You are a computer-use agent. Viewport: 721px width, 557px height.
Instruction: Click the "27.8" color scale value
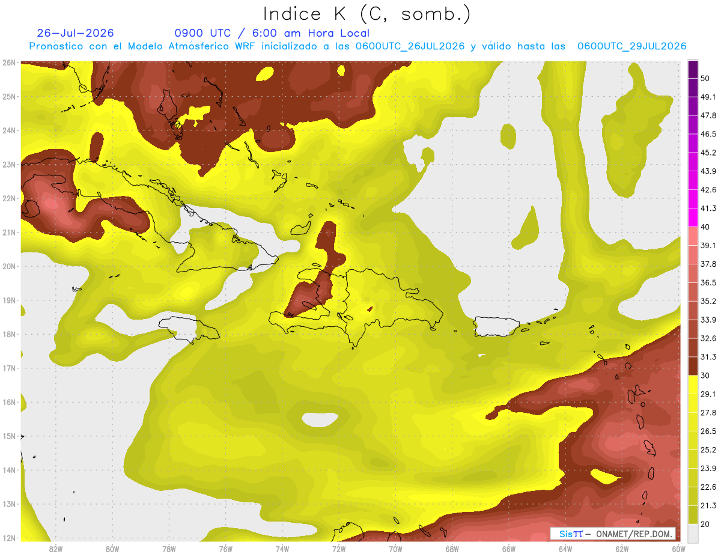pyautogui.click(x=709, y=413)
